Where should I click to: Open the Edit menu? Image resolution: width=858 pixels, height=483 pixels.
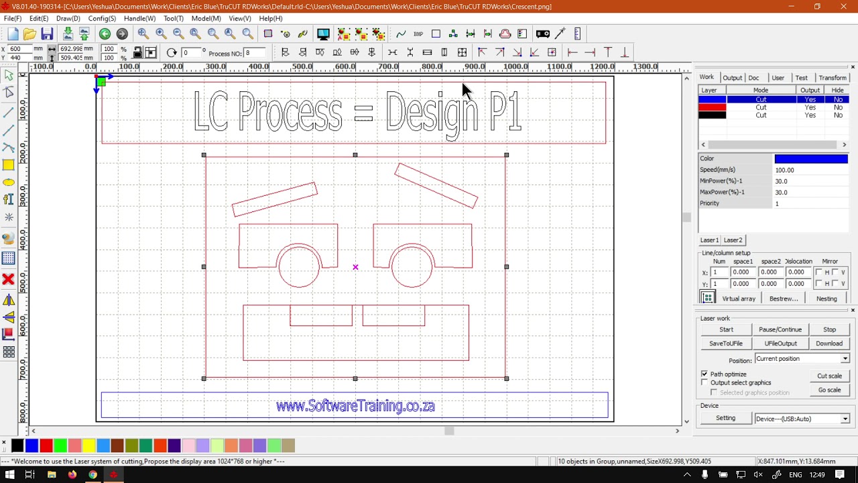(38, 19)
